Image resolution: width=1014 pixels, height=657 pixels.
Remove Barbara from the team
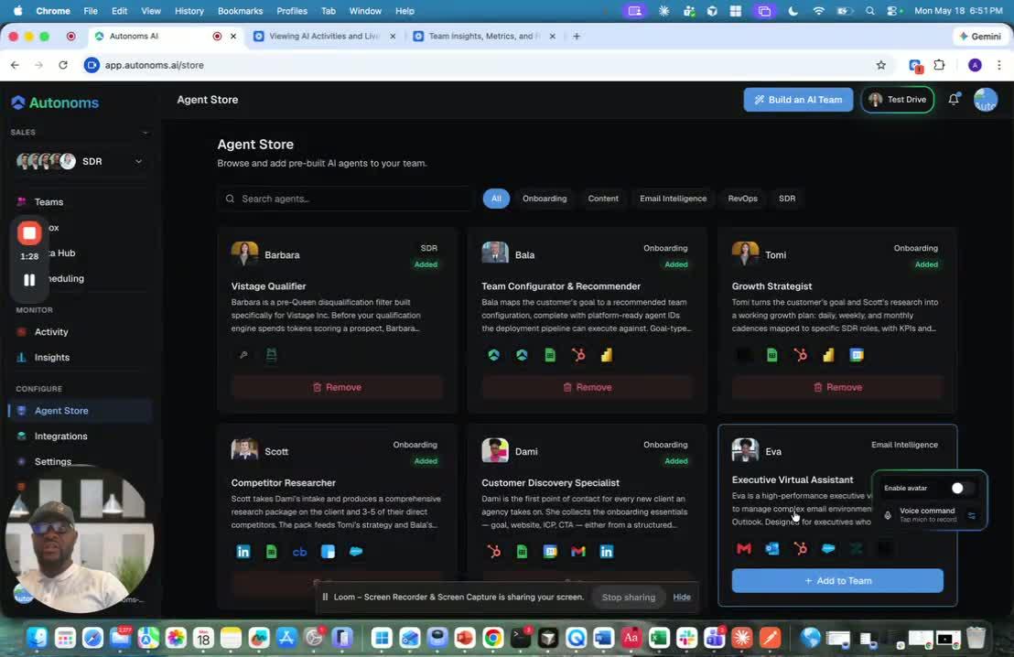point(337,387)
